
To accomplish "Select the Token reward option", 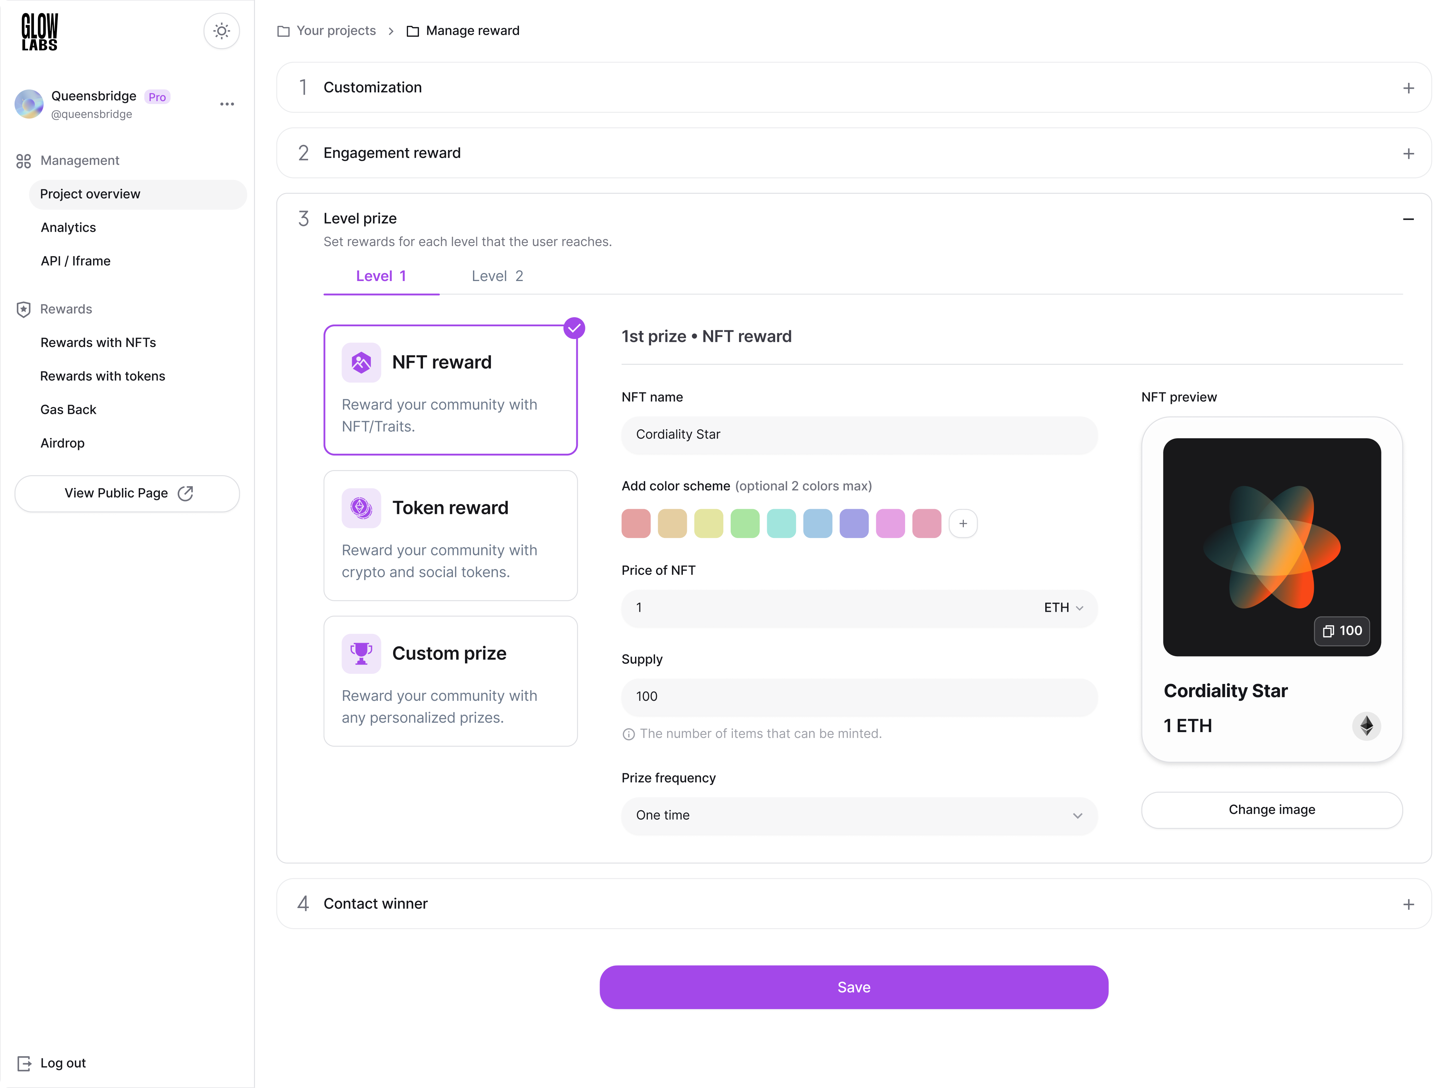I will coord(450,536).
